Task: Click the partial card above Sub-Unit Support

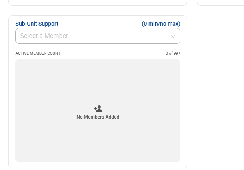Action: point(98,2)
